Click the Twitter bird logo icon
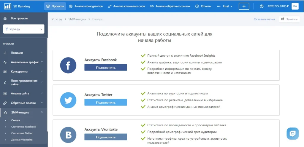Image resolution: width=304 pixels, height=147 pixels. click(x=68, y=100)
